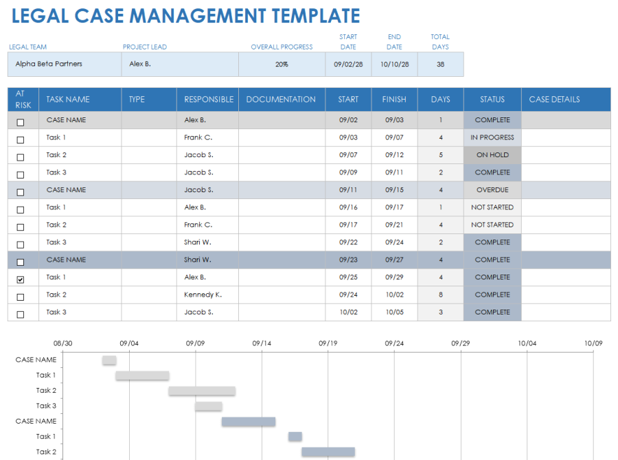This screenshot has height=460, width=618.
Task: Click the STATUS column header
Action: coord(492,99)
